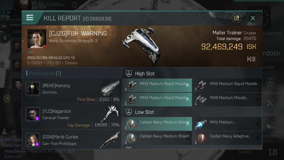Click the location pin icon in sidebar
Viewport: 284px width, 160px height.
(5, 38)
